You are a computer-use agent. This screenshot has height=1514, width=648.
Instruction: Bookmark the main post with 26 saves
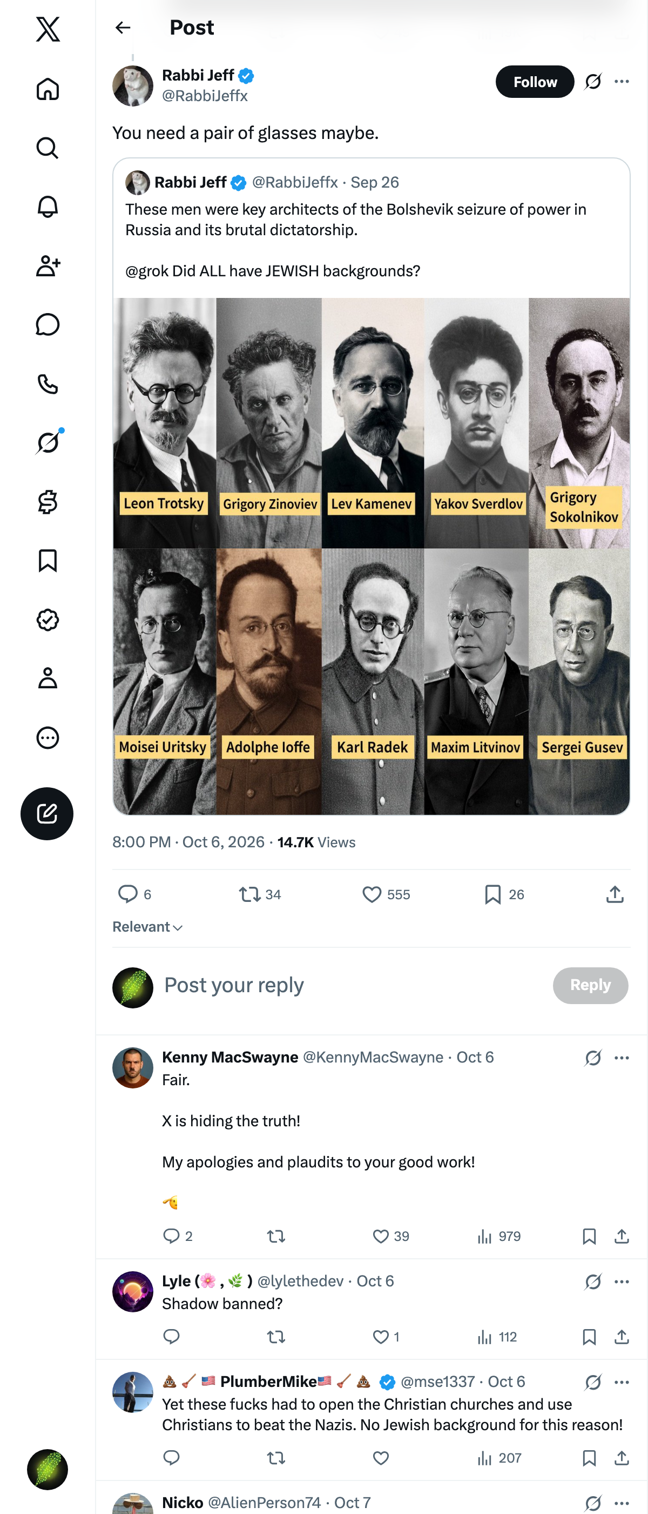pyautogui.click(x=504, y=894)
